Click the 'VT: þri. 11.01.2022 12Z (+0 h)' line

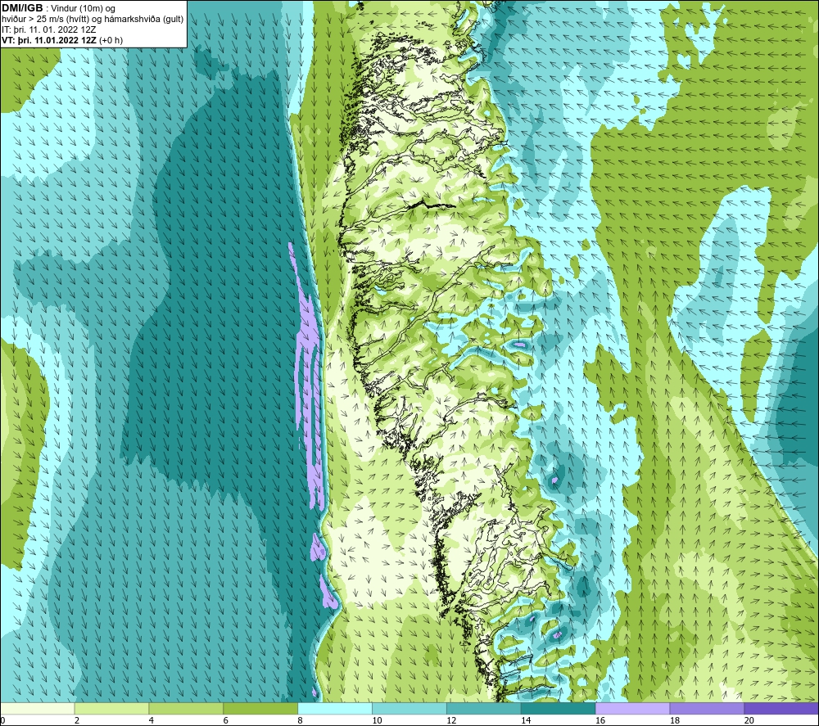pyautogui.click(x=62, y=40)
